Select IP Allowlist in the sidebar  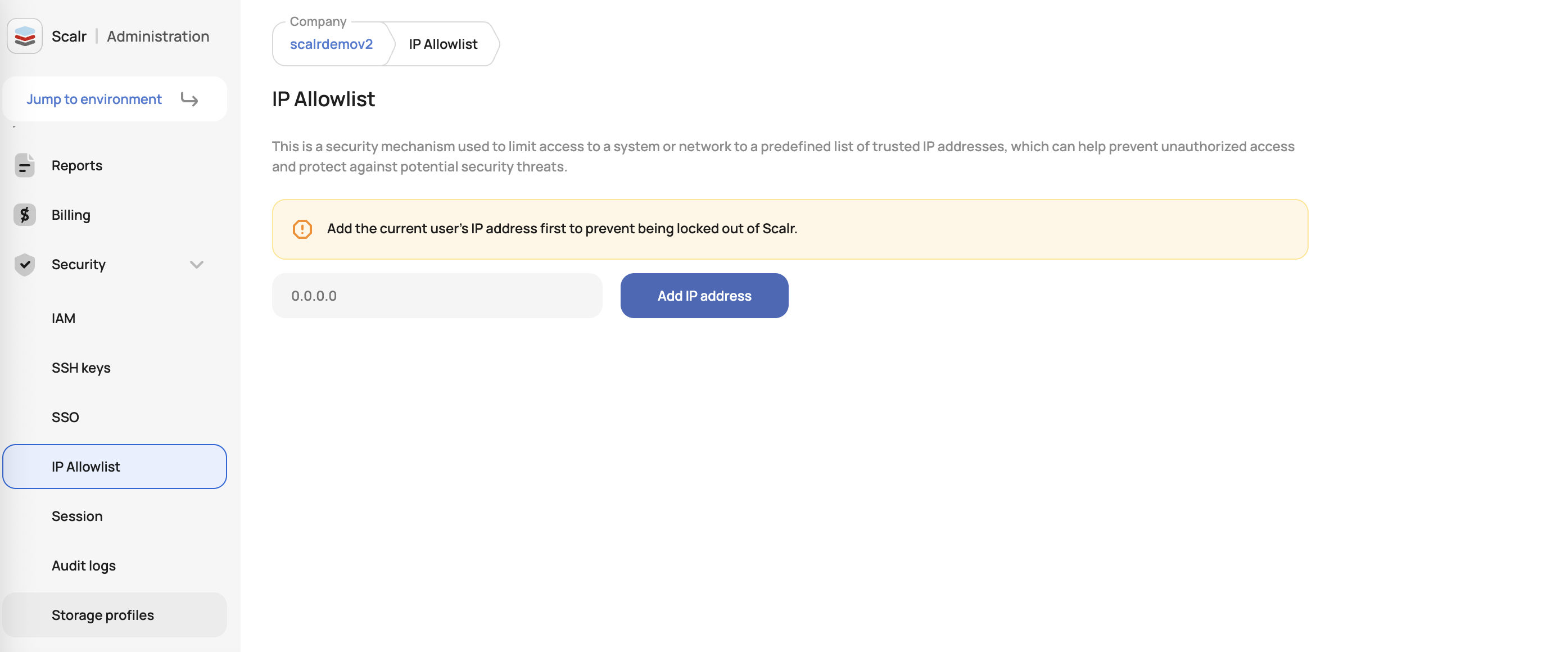[x=115, y=467]
